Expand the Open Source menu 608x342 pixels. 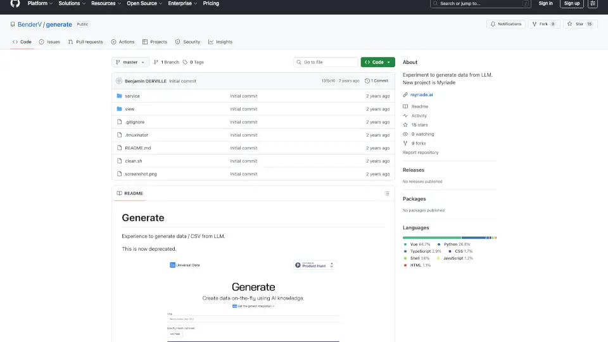pos(144,4)
